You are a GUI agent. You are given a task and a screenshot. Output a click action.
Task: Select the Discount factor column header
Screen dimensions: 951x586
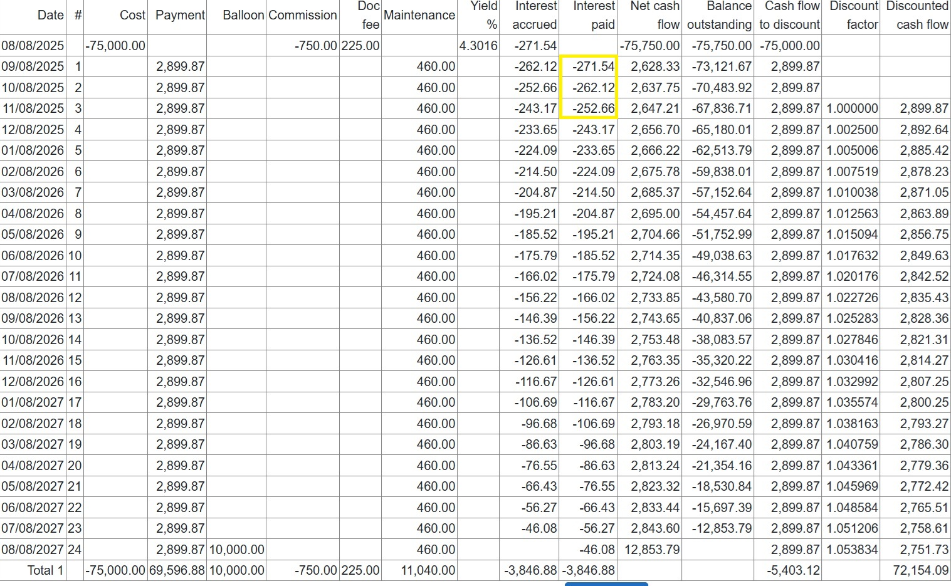[853, 15]
